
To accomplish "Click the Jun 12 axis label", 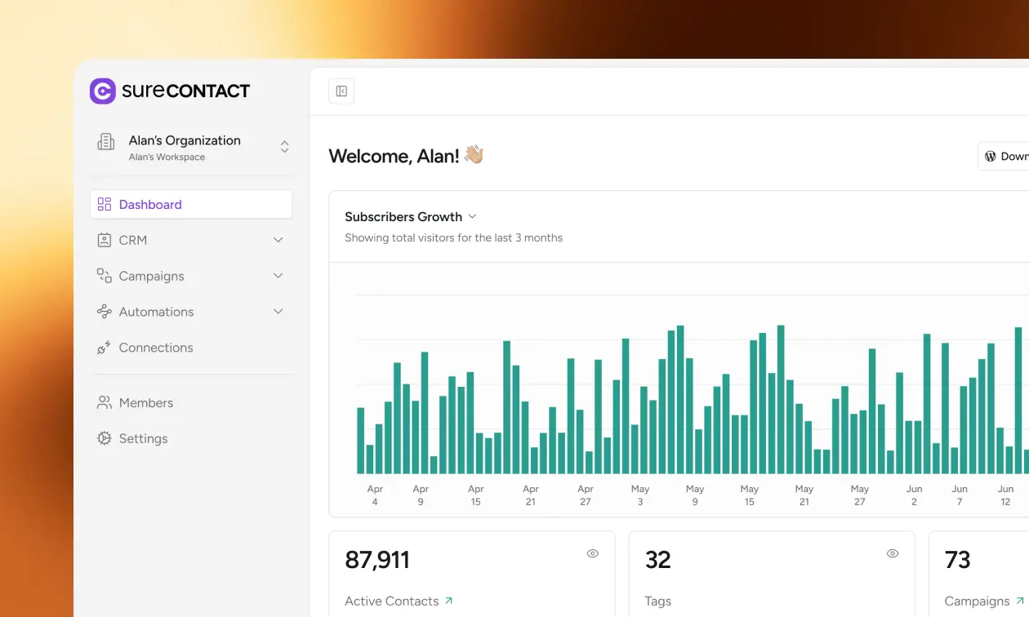I will pos(1005,495).
